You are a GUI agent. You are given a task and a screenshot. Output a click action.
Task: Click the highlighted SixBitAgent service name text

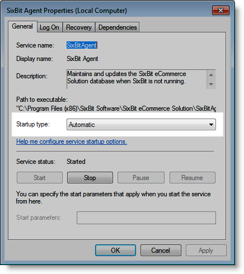point(82,45)
